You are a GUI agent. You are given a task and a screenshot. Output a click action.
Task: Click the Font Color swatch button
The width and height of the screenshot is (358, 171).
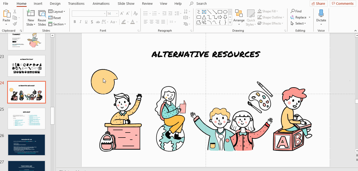point(133,22)
